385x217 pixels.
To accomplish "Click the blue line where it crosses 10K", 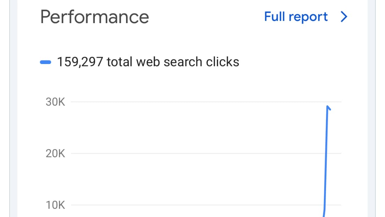I will (325, 205).
